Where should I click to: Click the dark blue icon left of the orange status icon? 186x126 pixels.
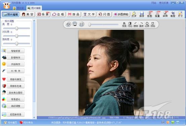tap(163, 122)
